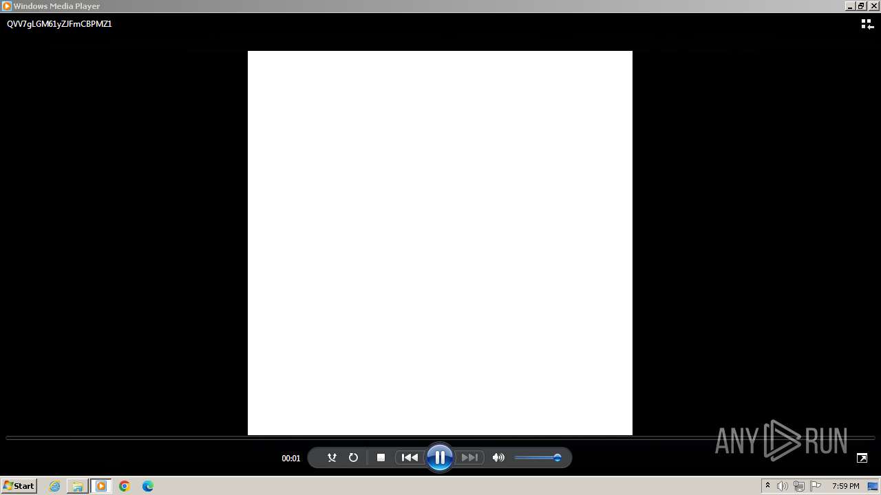Click the elapsed time 00:01 display

pos(291,459)
